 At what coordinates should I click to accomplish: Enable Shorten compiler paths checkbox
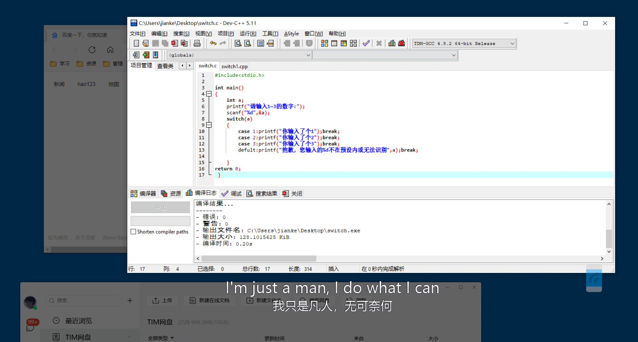coord(133,232)
